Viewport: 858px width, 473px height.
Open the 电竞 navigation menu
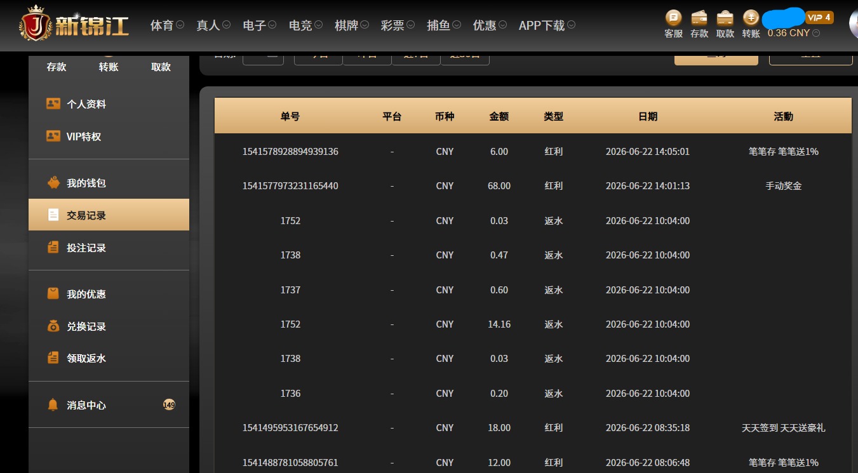point(300,25)
